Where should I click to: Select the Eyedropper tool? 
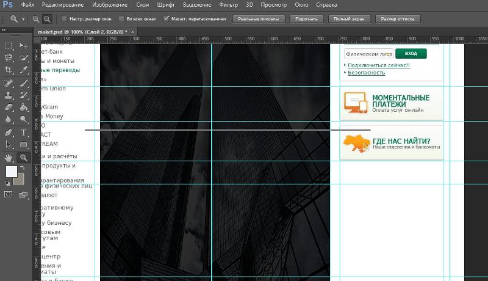(24, 70)
